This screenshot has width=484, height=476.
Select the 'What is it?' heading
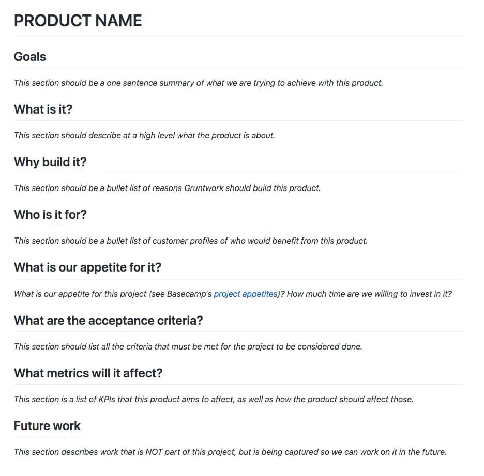pyautogui.click(x=43, y=109)
